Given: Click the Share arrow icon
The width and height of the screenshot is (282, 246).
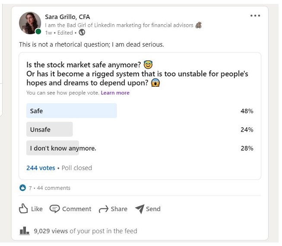Looking at the screenshot, I should tap(103, 209).
